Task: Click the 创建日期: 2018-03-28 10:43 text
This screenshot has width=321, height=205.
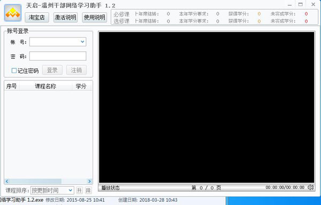Action: pos(148,200)
